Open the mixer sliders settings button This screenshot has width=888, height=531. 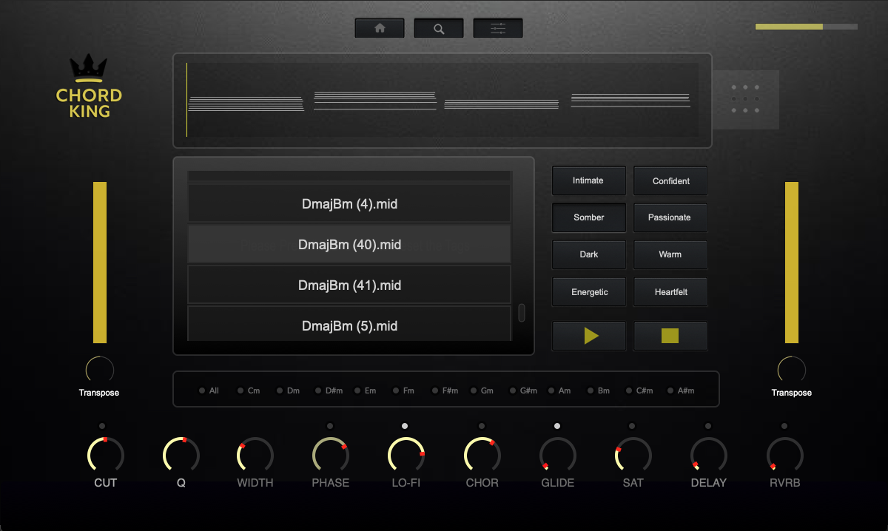pyautogui.click(x=498, y=28)
